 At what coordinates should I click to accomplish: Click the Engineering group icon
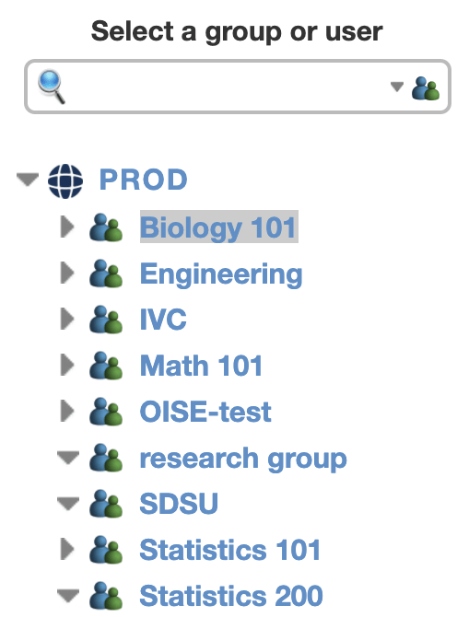pos(106,274)
